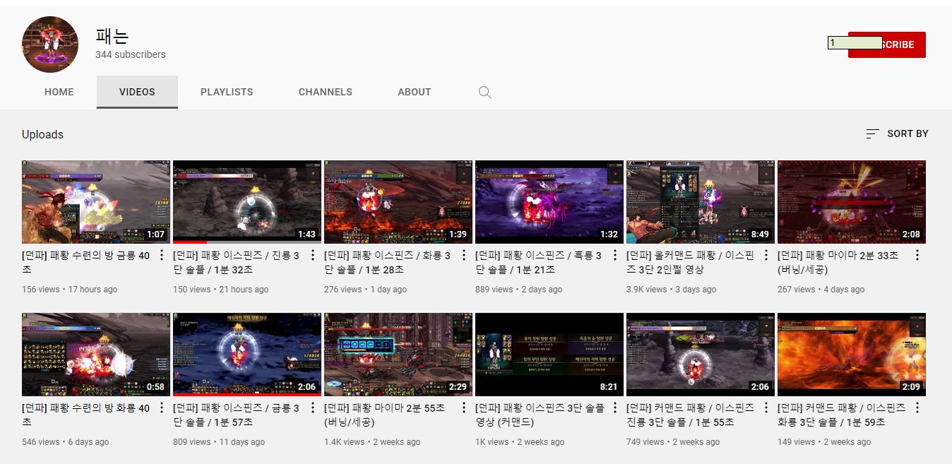
Task: Open video title 진룡 3단 솔플 1분 32초
Action: click(237, 263)
